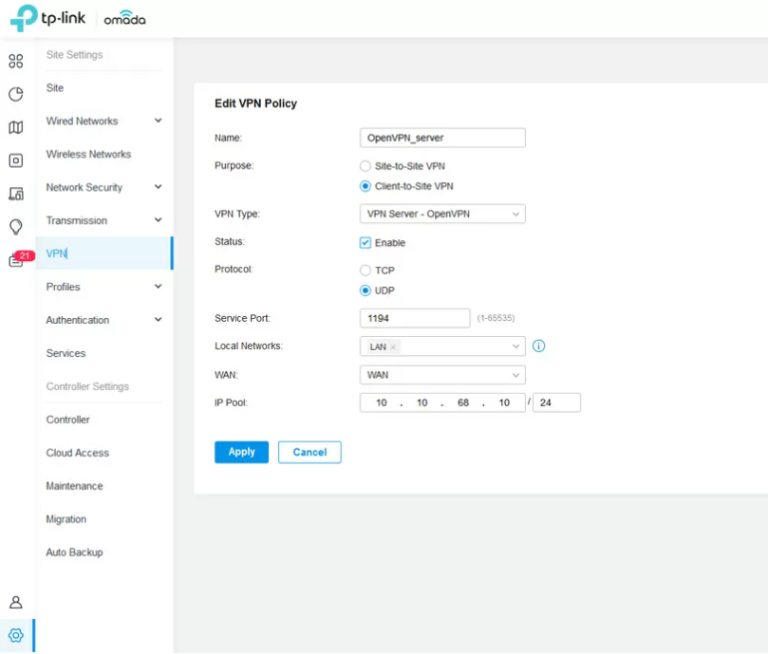Screen dimensions: 768x654
Task: Select the TCP protocol option
Action: coord(365,271)
